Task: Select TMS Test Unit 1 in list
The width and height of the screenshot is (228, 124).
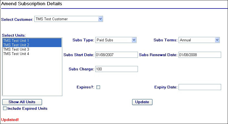Action: [16, 41]
